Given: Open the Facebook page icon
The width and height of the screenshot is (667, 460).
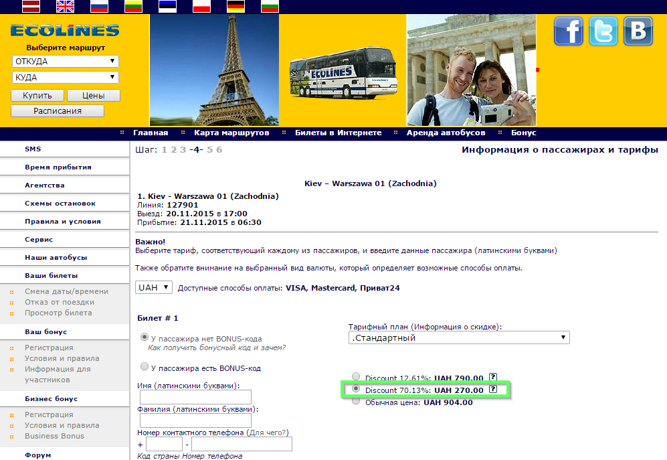Looking at the screenshot, I should 569,31.
